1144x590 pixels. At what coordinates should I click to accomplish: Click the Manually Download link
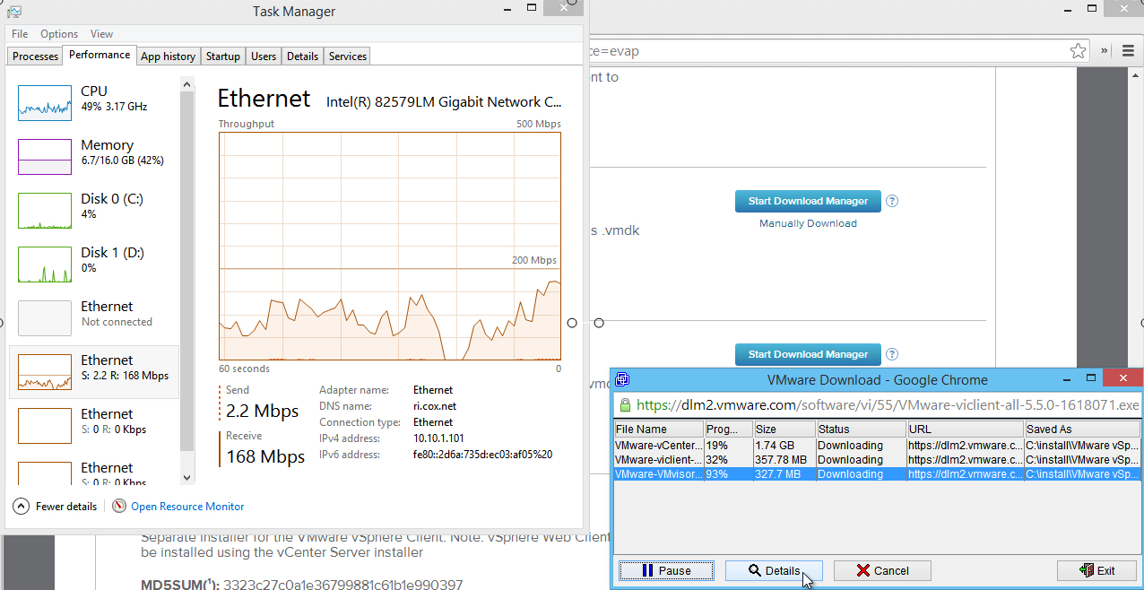[808, 223]
